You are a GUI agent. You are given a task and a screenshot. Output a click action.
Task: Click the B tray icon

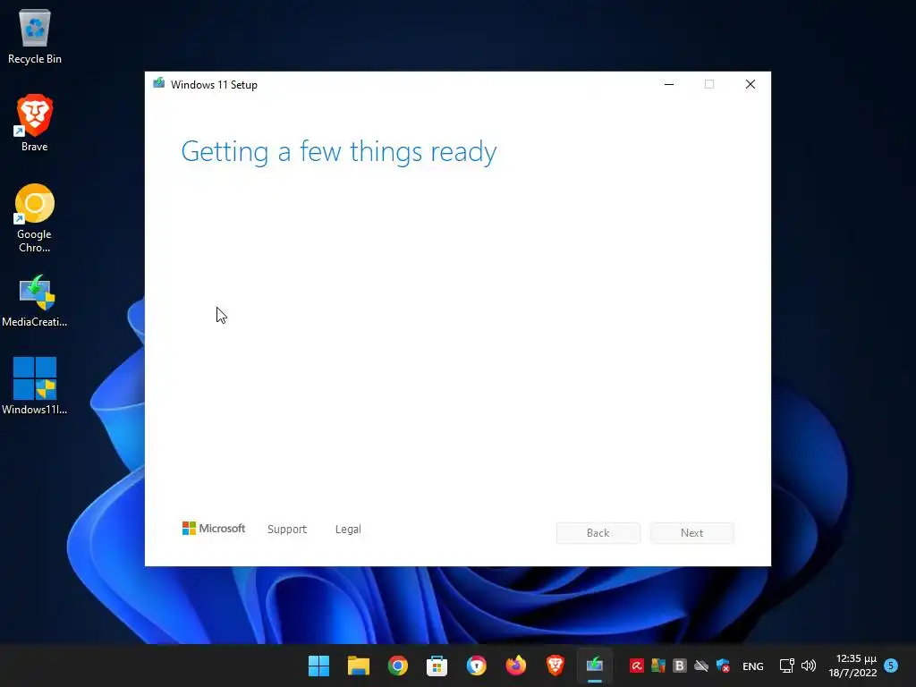(680, 666)
